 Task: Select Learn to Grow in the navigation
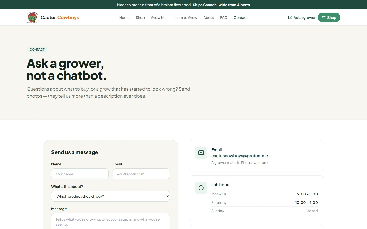point(185,18)
